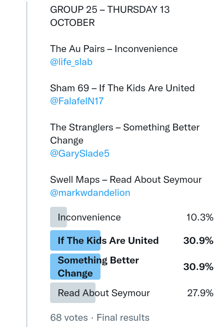This screenshot has width=224, height=327.
Task: Click the bold If The Kids Are United poll result
Action: [x=108, y=240]
